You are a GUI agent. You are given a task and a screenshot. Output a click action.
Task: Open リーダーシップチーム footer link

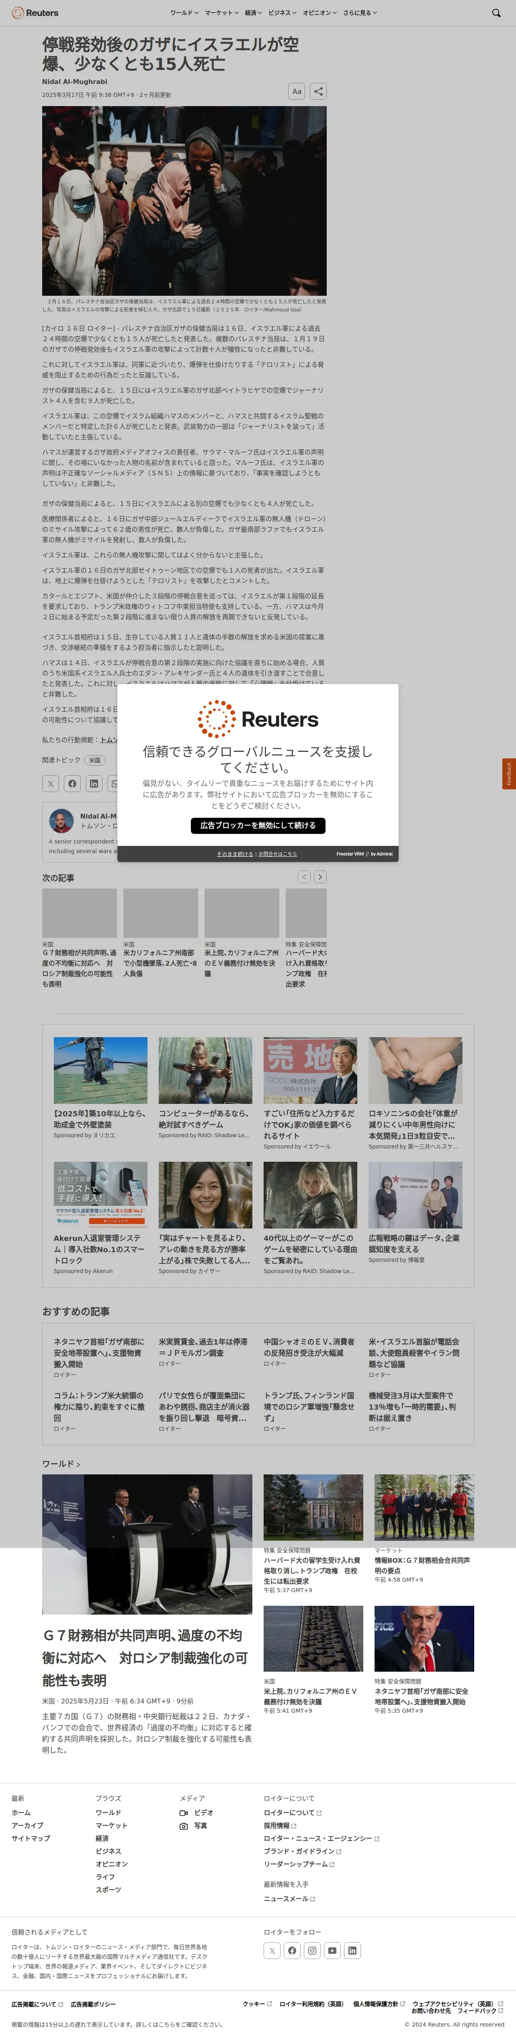point(299,1864)
